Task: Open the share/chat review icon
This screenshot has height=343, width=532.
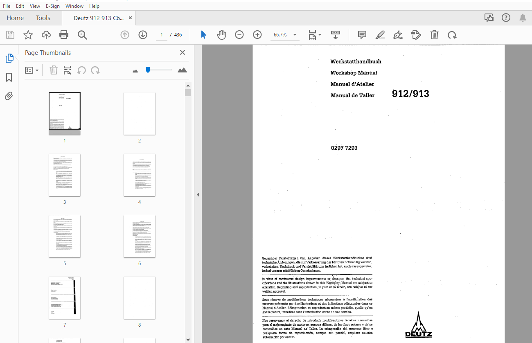Action: (489, 18)
